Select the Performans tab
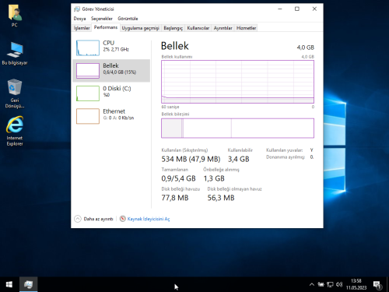Screen dimensions: 389x292 pyautogui.click(x=106, y=27)
